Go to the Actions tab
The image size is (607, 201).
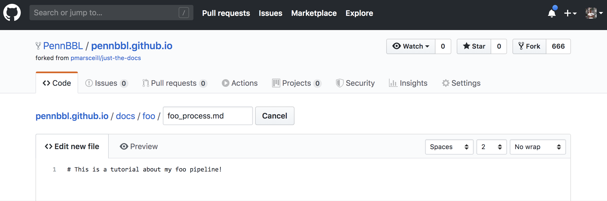click(240, 83)
